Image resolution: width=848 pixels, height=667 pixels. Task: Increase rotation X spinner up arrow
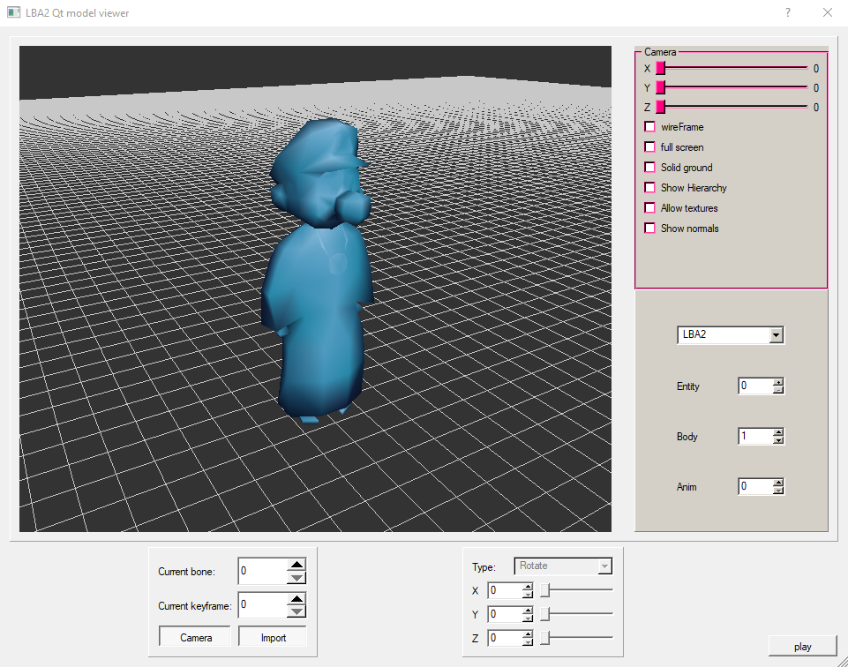(528, 587)
